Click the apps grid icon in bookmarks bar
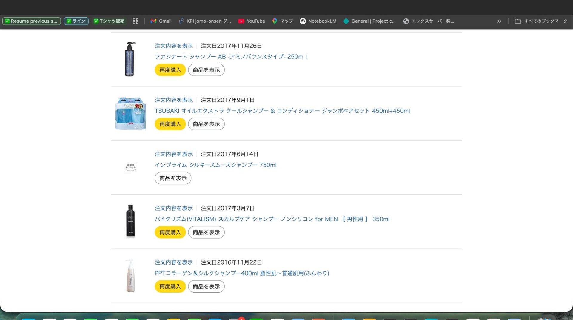 pyautogui.click(x=135, y=21)
